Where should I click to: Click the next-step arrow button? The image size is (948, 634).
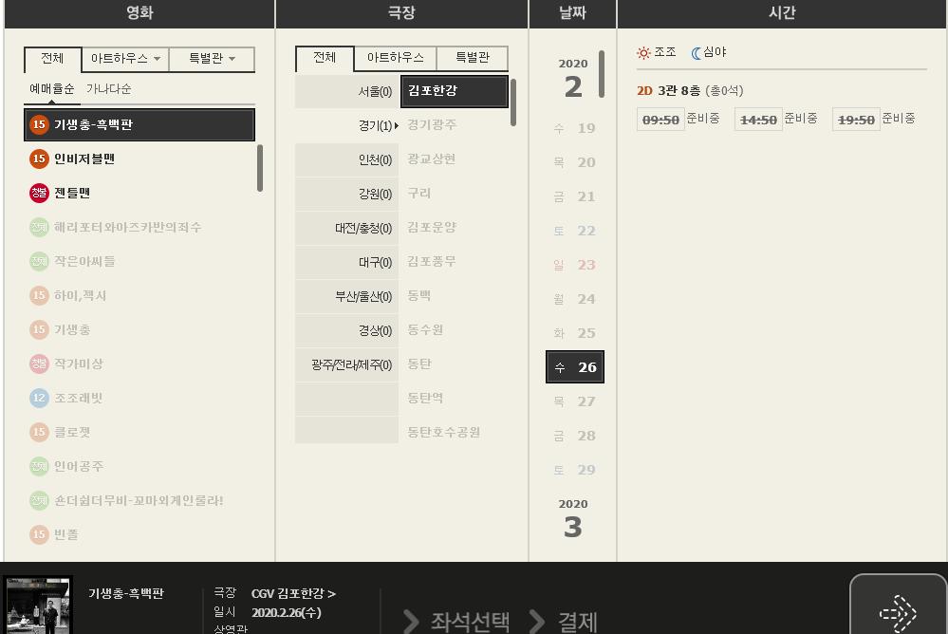[x=899, y=606]
